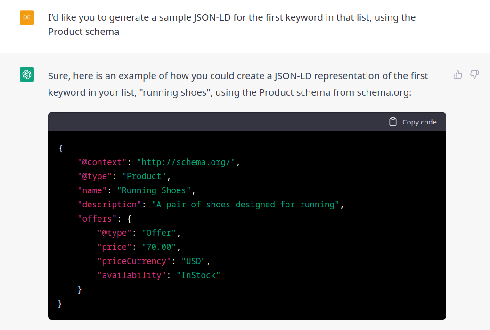Viewport: 490px width, 330px height.
Task: Click the "price" key in code
Action: coord(114,247)
